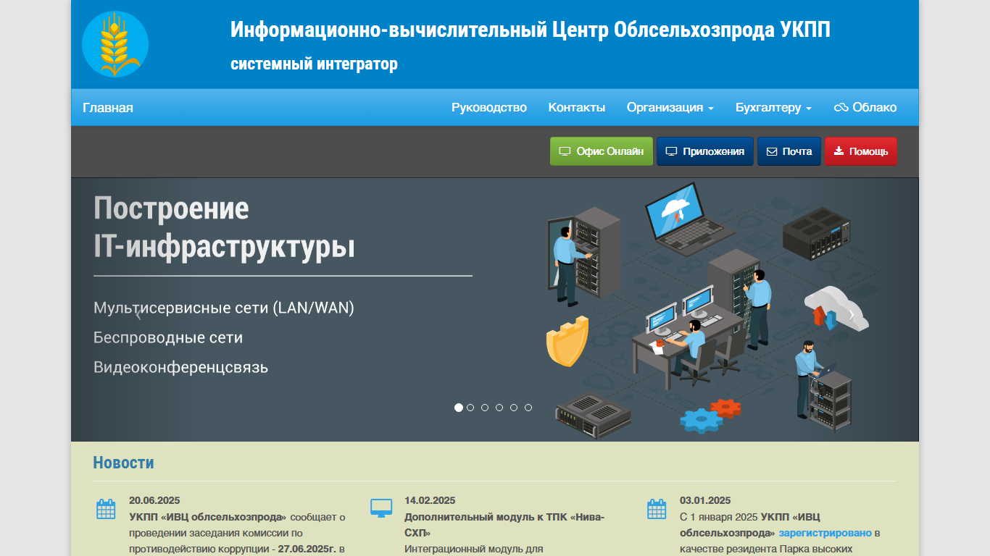Click the Видеоконференцсвязь line

click(181, 367)
